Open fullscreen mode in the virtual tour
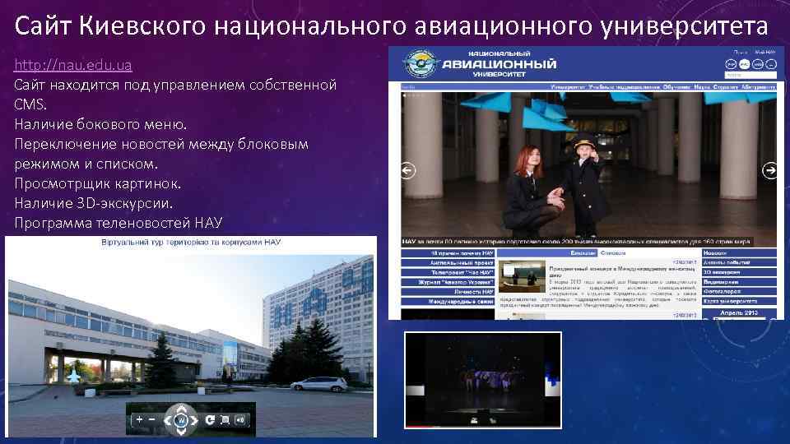790x444 pixels. pyautogui.click(x=225, y=419)
